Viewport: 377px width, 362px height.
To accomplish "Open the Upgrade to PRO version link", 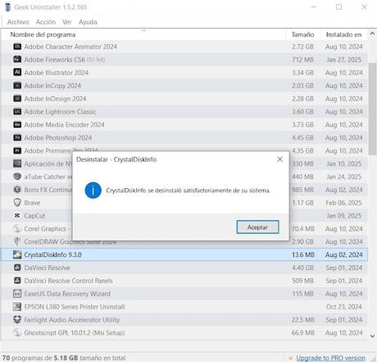I will (330, 358).
